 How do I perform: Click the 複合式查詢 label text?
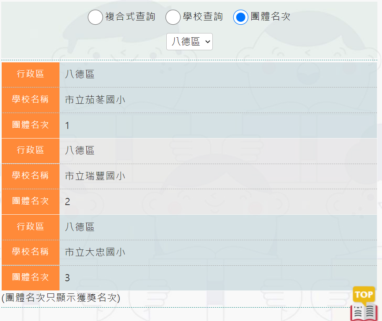point(130,17)
